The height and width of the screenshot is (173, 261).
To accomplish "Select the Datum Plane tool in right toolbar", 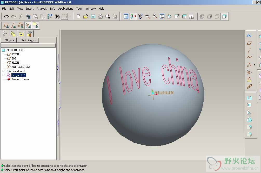I will 249,43.
